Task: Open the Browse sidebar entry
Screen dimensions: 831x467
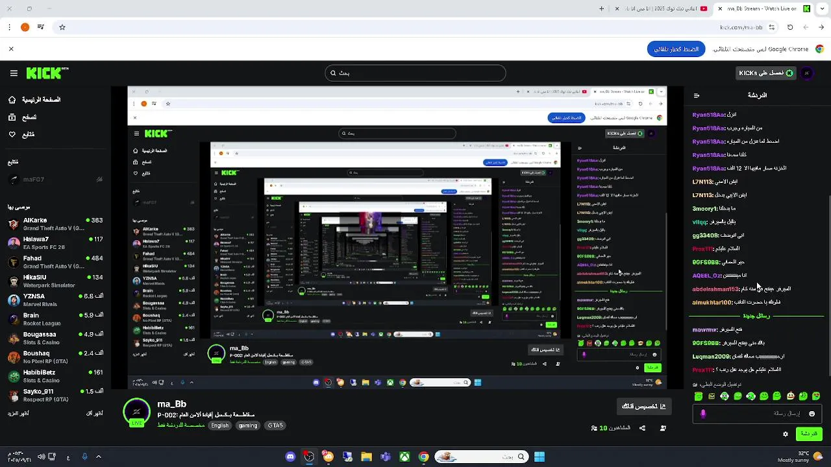Action: 22,117
